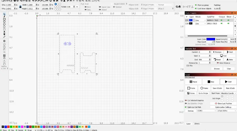Toggle the aspect ratio lock icon
This screenshot has width=237, height=131.
coord(20,7)
